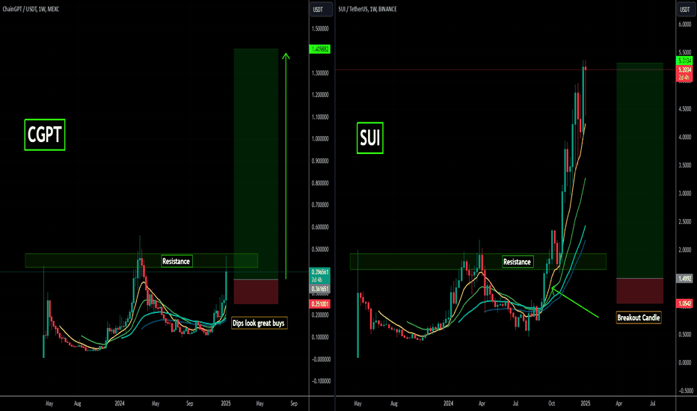Click the grey 0.361651 entry price label

(319, 288)
